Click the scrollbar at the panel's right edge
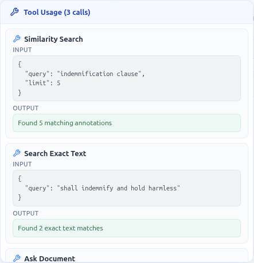This screenshot has width=254, height=263. (253, 18)
